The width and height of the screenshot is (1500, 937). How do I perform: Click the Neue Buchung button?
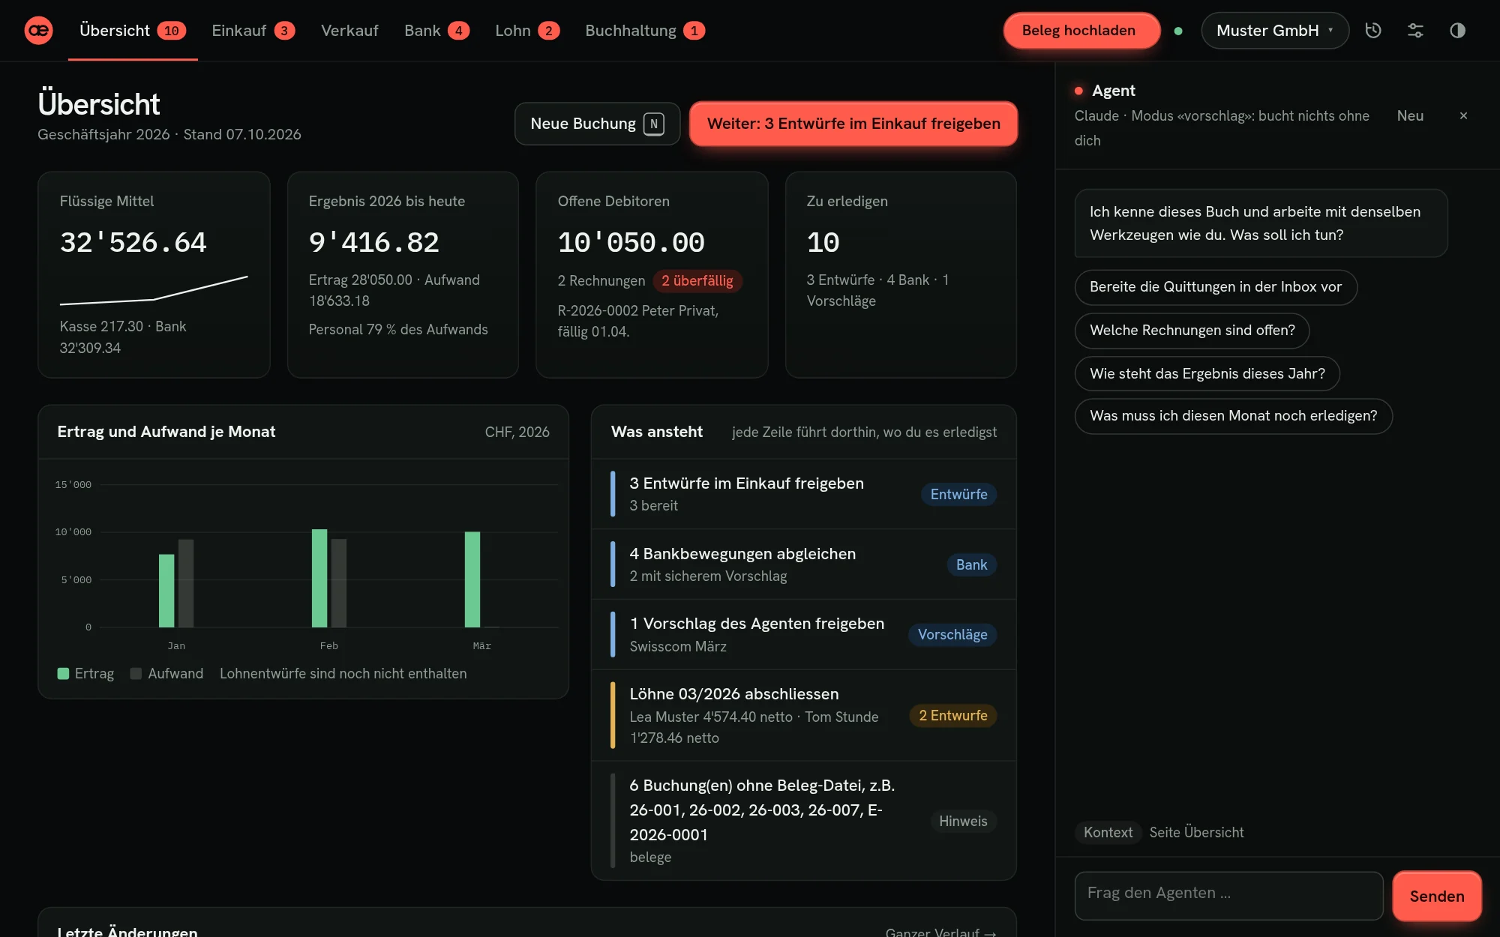[x=597, y=124]
